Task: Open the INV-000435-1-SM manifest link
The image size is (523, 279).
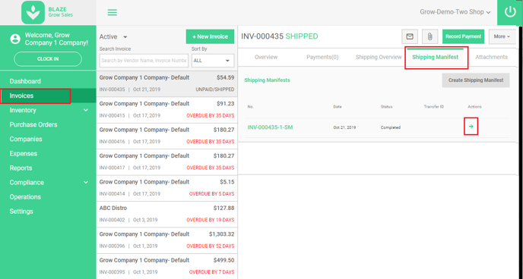Action: point(270,127)
